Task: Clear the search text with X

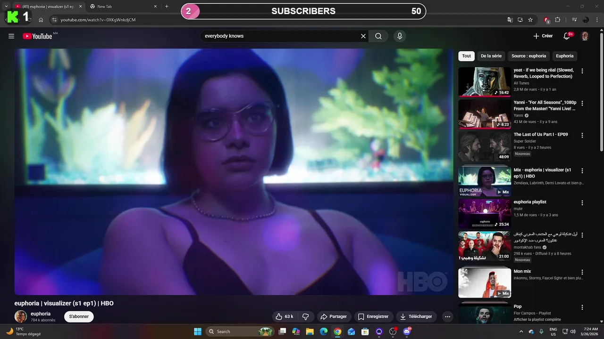Action: point(363,36)
